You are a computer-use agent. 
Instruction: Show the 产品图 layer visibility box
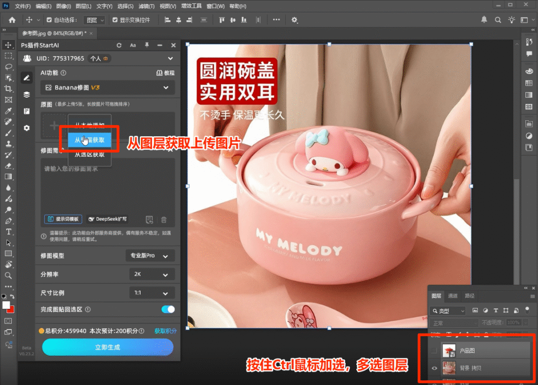click(434, 351)
